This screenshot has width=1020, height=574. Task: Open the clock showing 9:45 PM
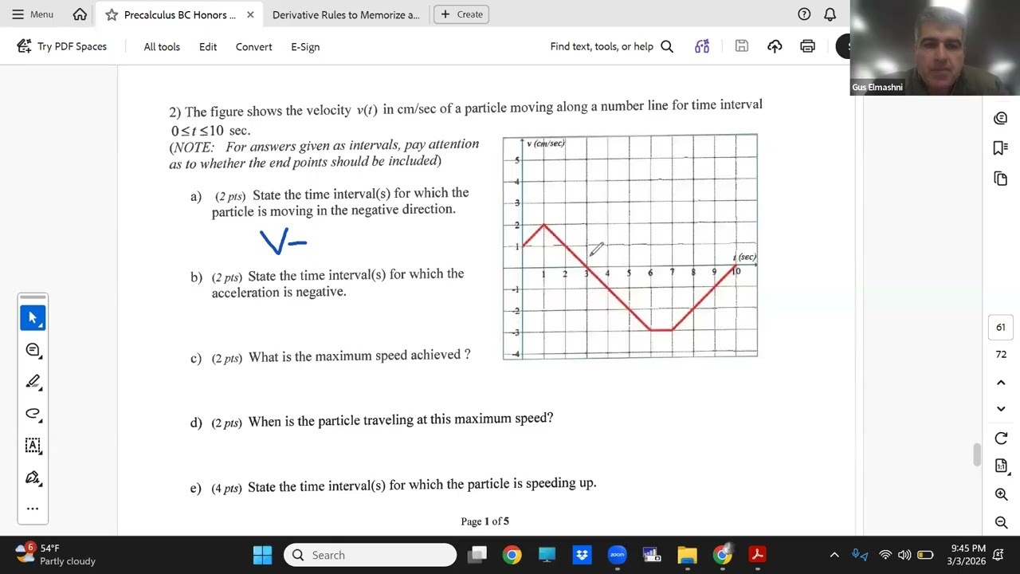(x=967, y=555)
